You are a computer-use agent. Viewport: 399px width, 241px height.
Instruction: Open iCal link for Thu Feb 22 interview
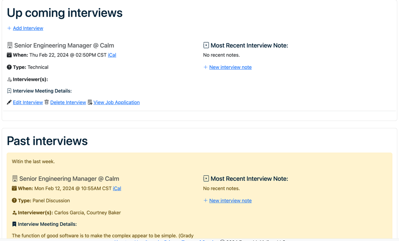pyautogui.click(x=112, y=55)
